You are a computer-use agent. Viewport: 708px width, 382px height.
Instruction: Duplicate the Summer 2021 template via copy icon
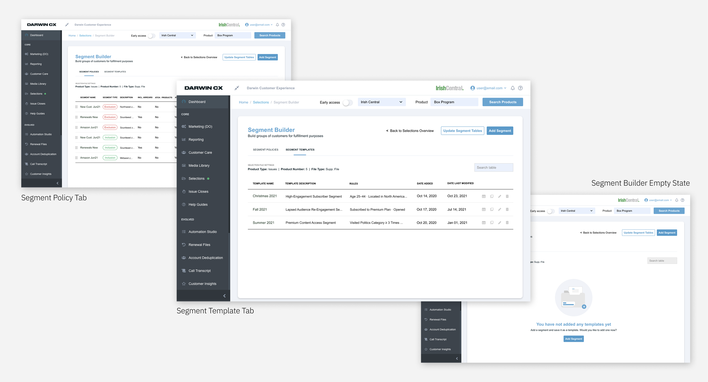tap(492, 223)
